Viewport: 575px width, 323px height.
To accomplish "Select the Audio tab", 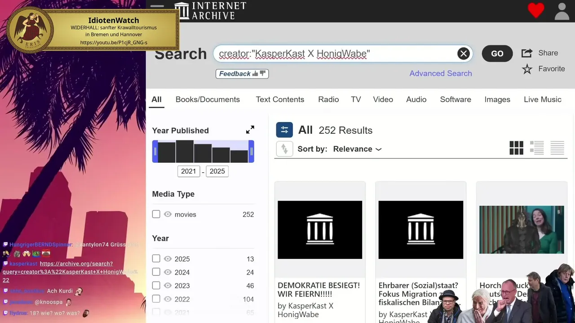I will (416, 100).
